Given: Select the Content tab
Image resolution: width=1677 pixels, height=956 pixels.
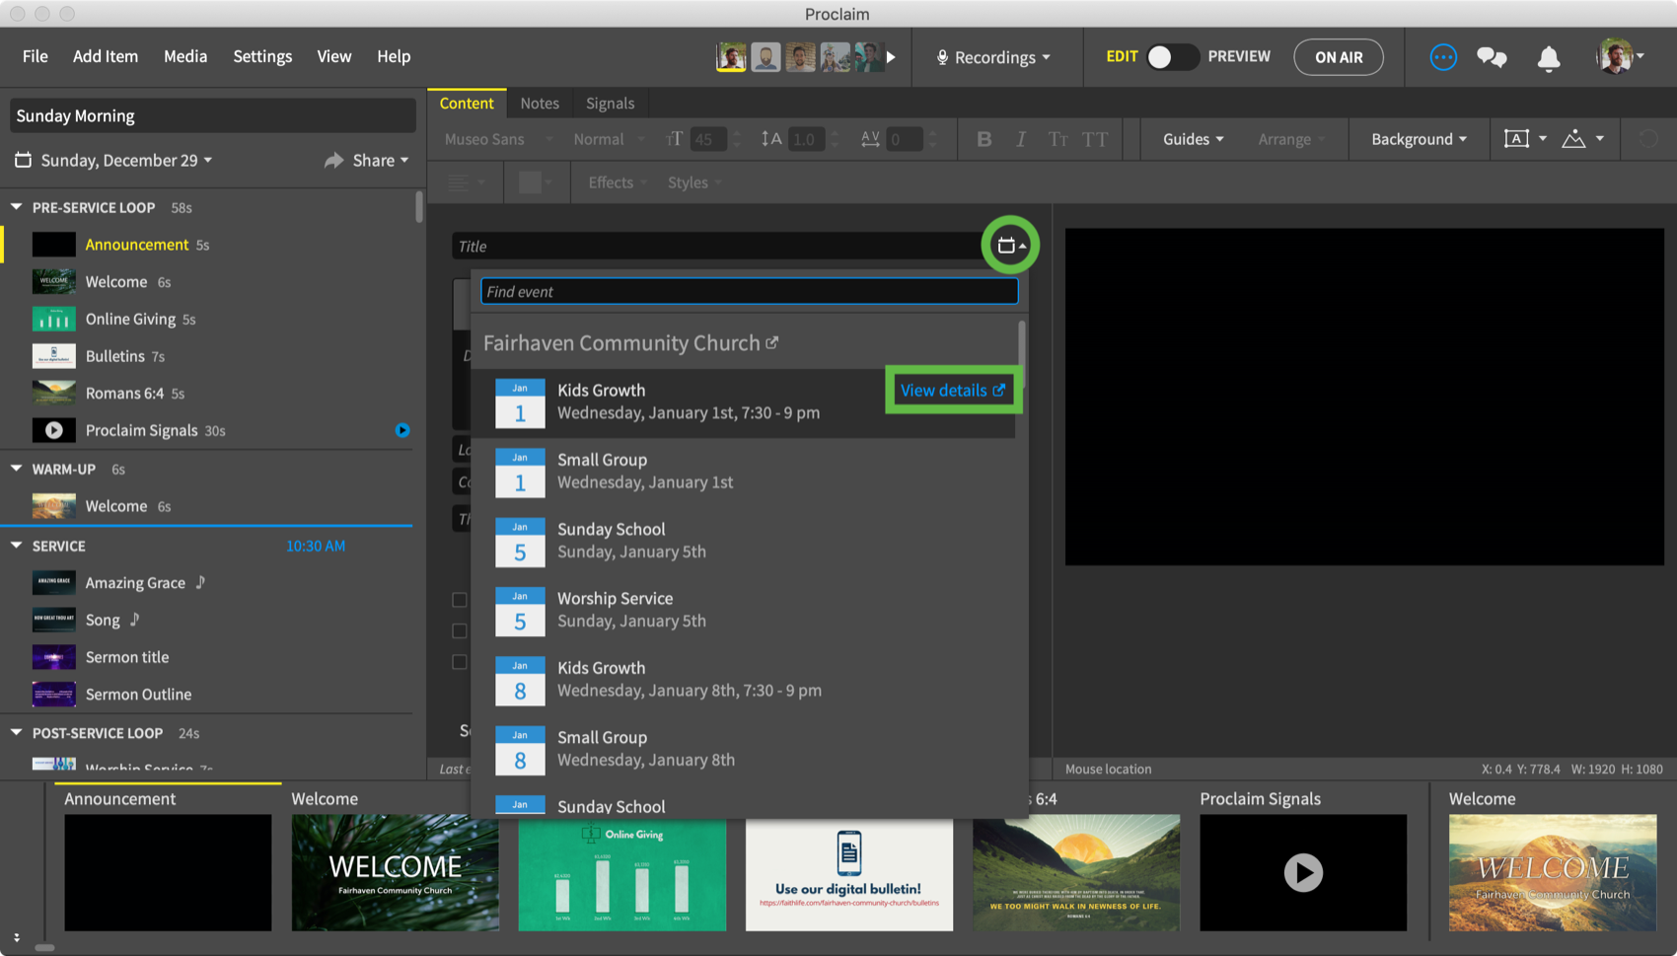Looking at the screenshot, I should coord(467,103).
